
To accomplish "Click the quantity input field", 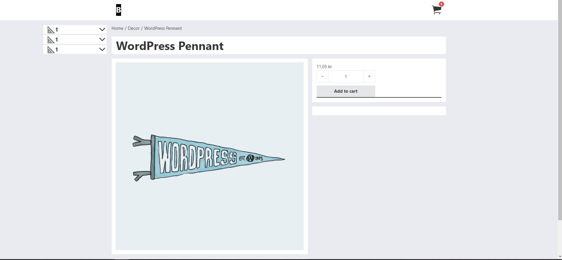I will click(346, 76).
